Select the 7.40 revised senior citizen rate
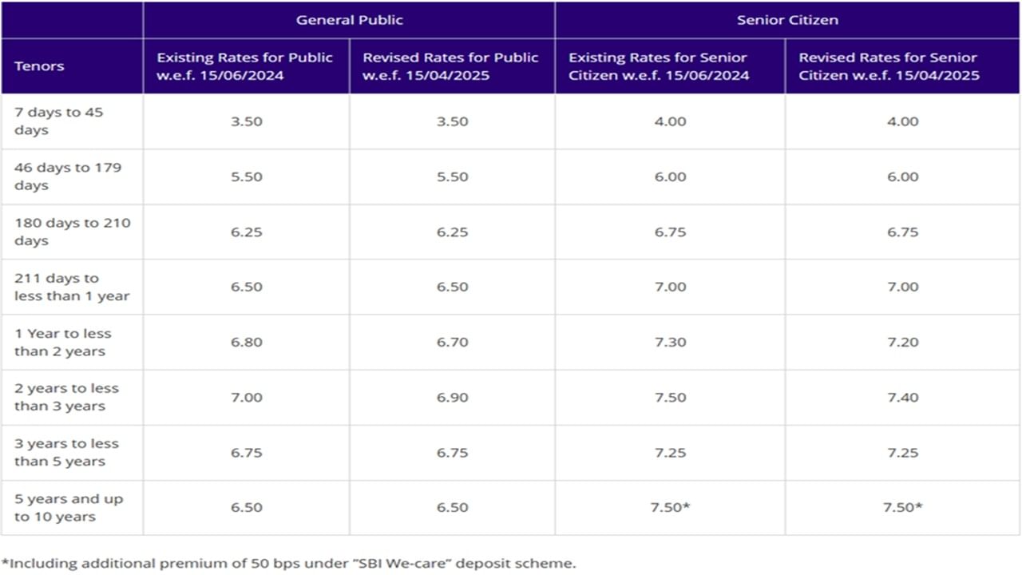The image size is (1022, 575). click(903, 397)
